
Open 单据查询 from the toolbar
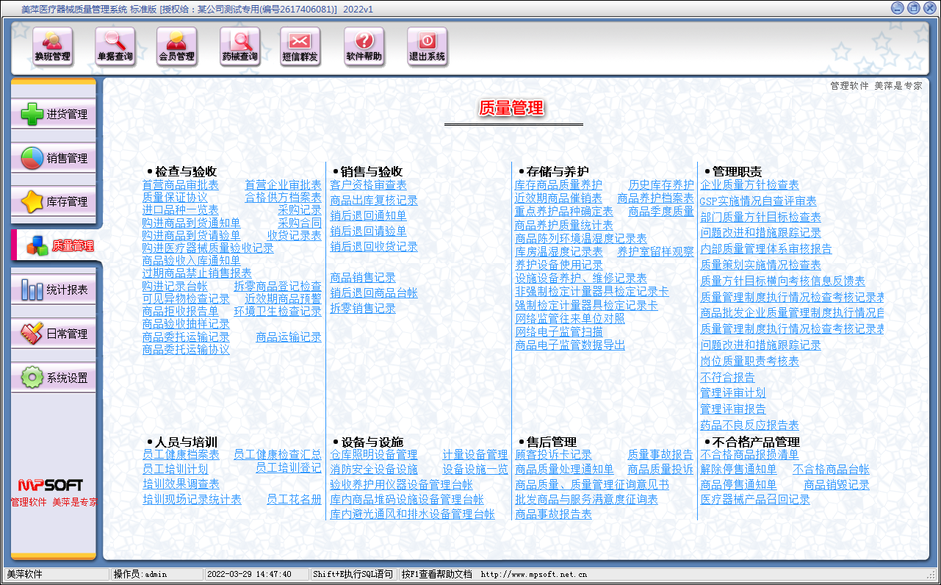(115, 46)
